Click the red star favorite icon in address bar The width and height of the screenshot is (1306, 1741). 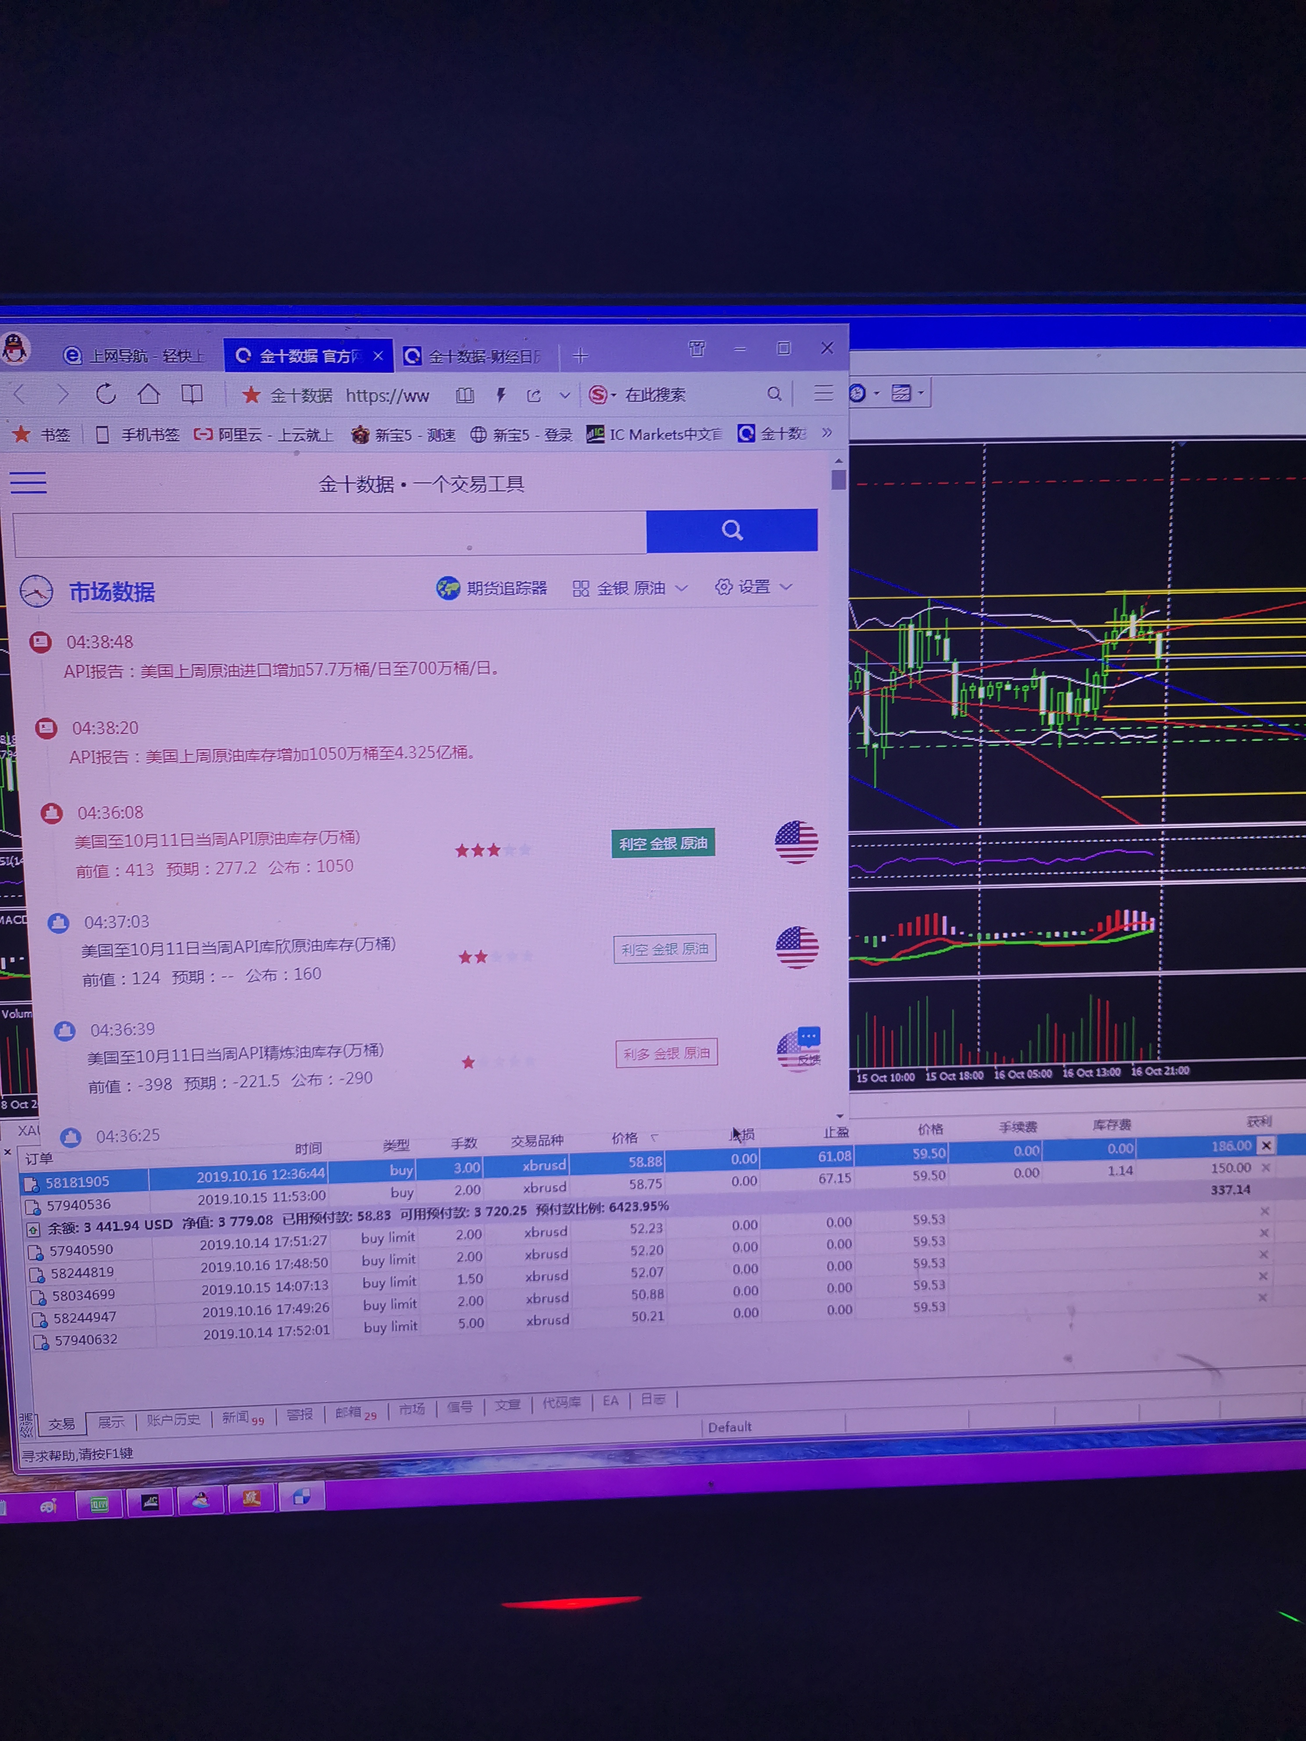click(x=251, y=394)
